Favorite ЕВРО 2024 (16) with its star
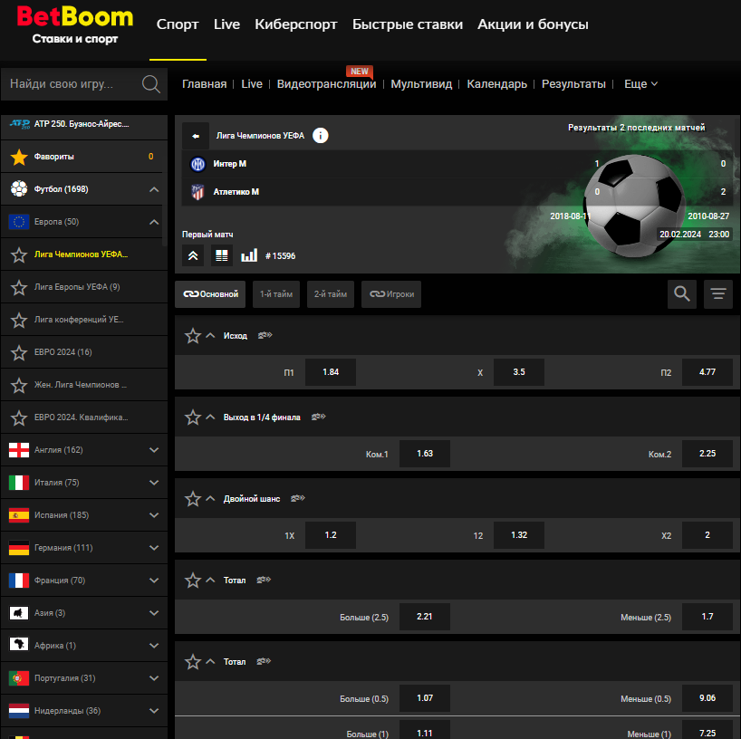This screenshot has height=739, width=741. point(19,353)
